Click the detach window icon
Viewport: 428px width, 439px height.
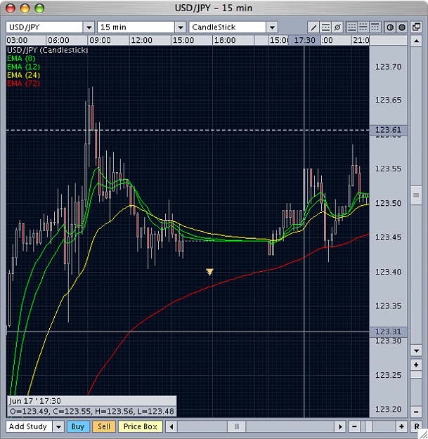coord(416,27)
